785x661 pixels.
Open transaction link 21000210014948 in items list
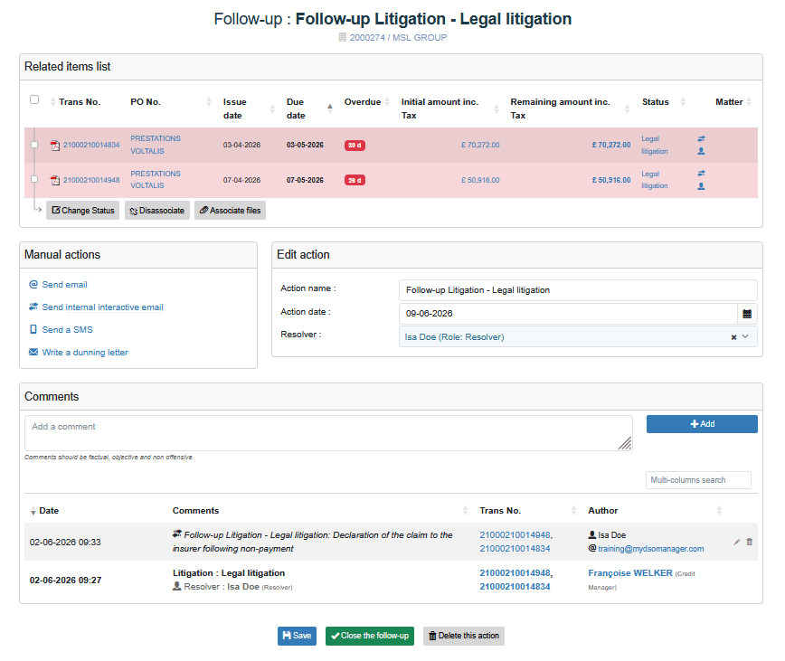91,180
